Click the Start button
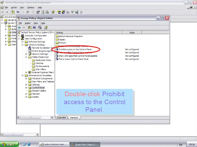Viewport: 197px width, 147px height. (9, 144)
